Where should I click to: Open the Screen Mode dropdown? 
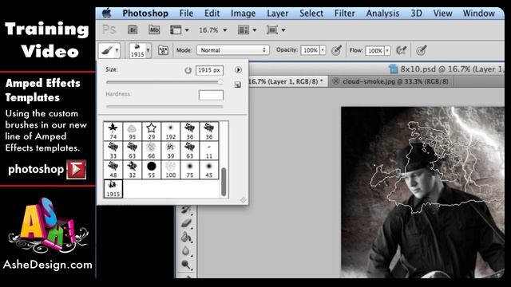275,30
